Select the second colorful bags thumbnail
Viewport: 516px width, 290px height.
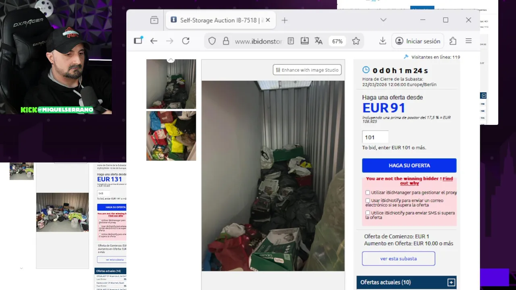tap(171, 136)
